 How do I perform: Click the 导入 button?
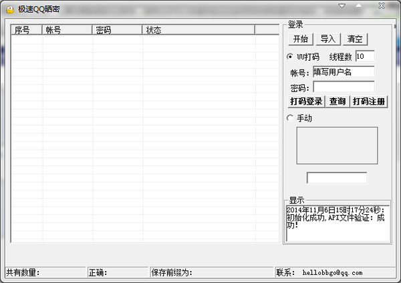point(327,39)
